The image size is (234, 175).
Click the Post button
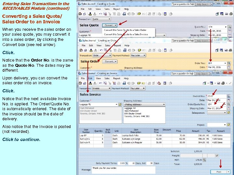[x=219, y=172]
